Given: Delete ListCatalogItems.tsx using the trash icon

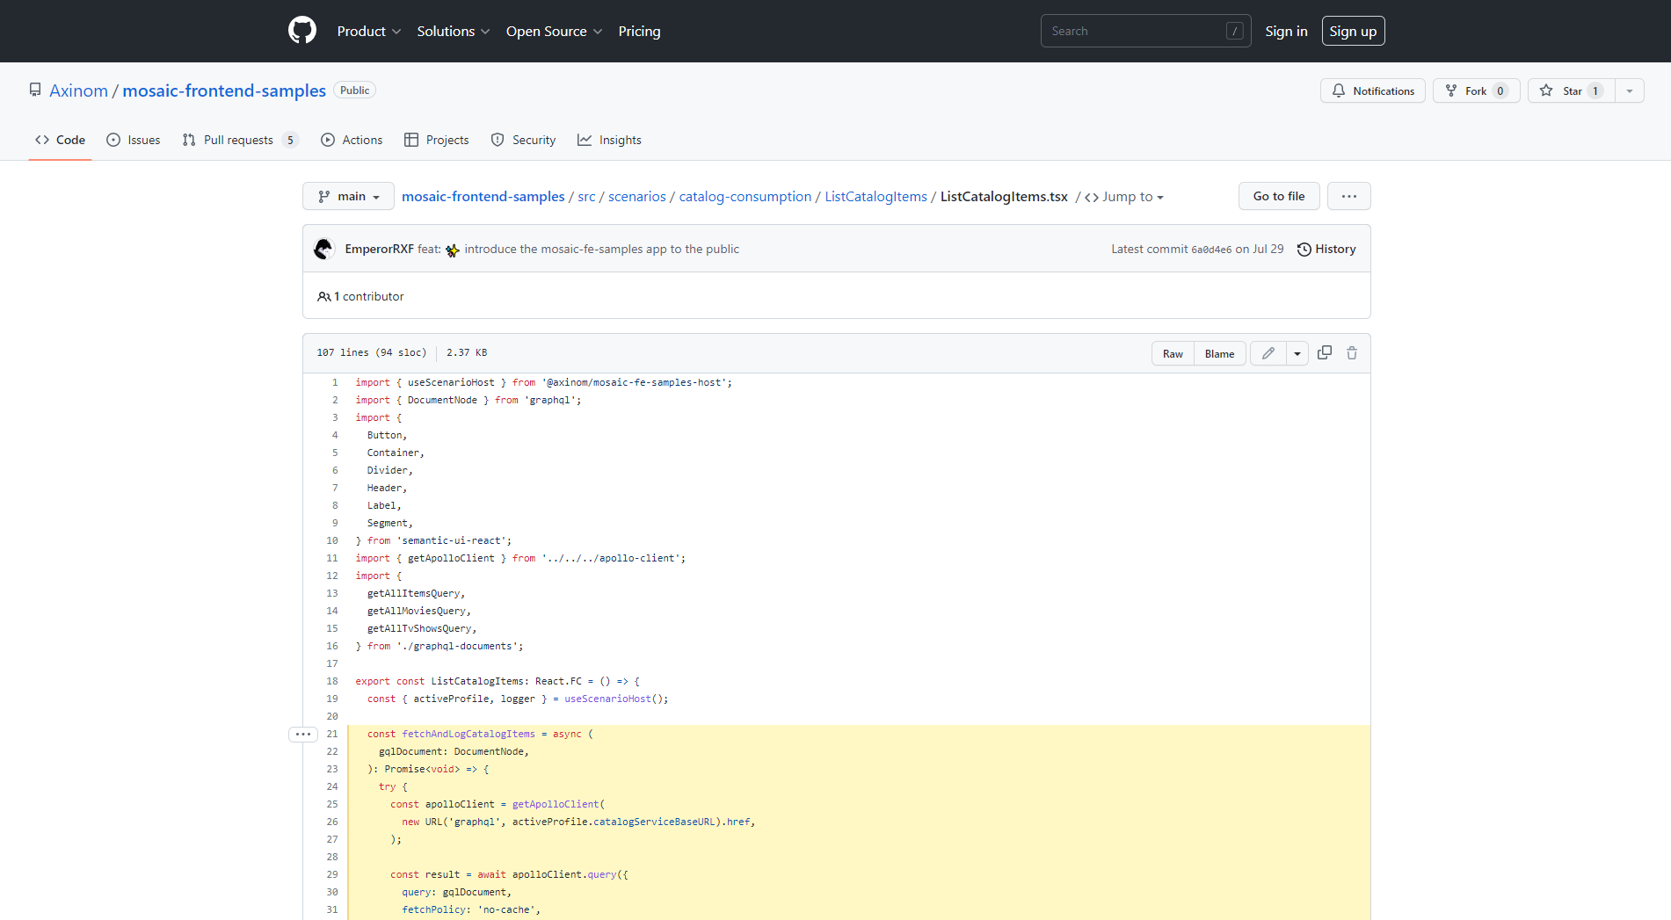Looking at the screenshot, I should (1351, 352).
